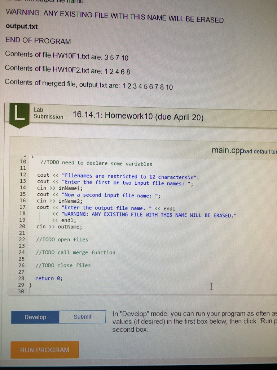Click the Load default template link
This screenshot has height=370, width=277.
260,151
